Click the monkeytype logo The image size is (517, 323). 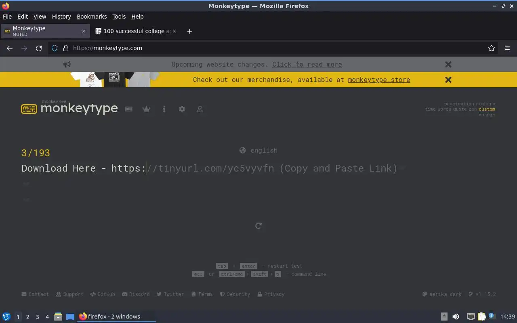69,108
